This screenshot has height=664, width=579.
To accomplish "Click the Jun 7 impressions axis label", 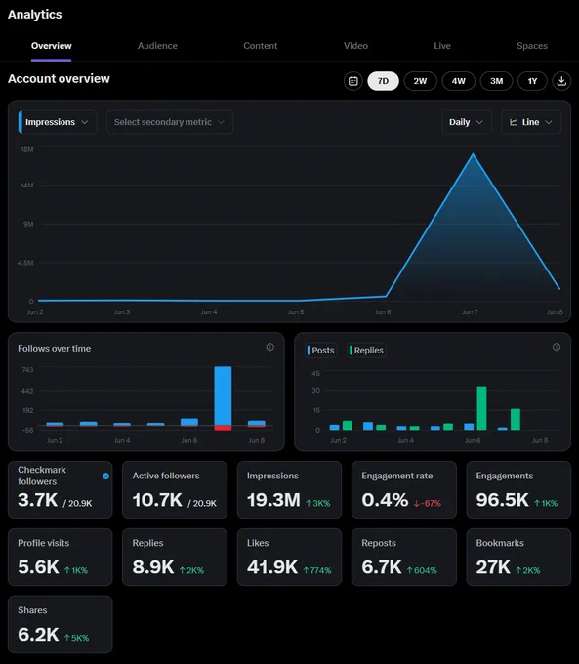I will [x=470, y=312].
